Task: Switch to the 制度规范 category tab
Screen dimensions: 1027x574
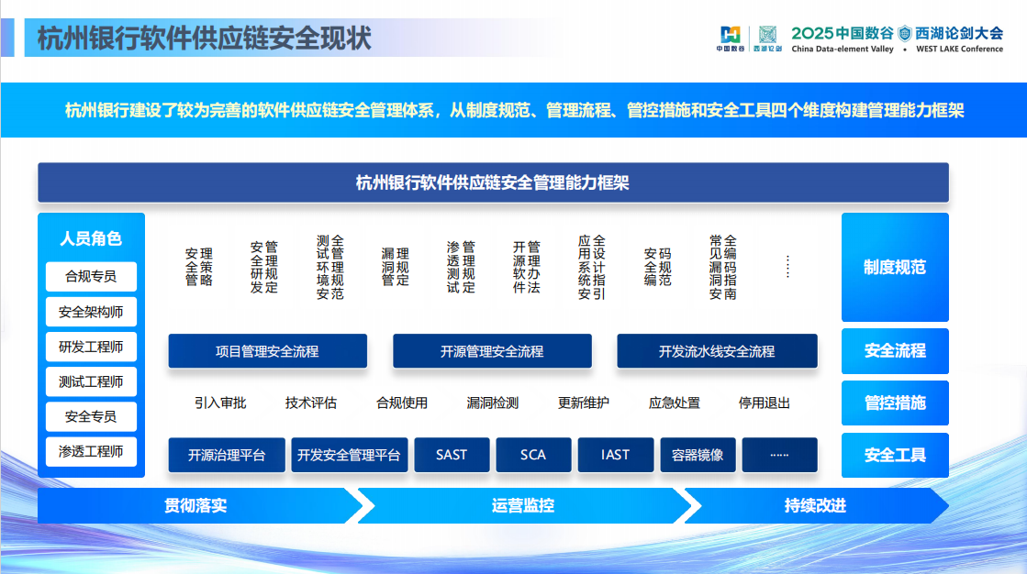Action: pos(894,268)
